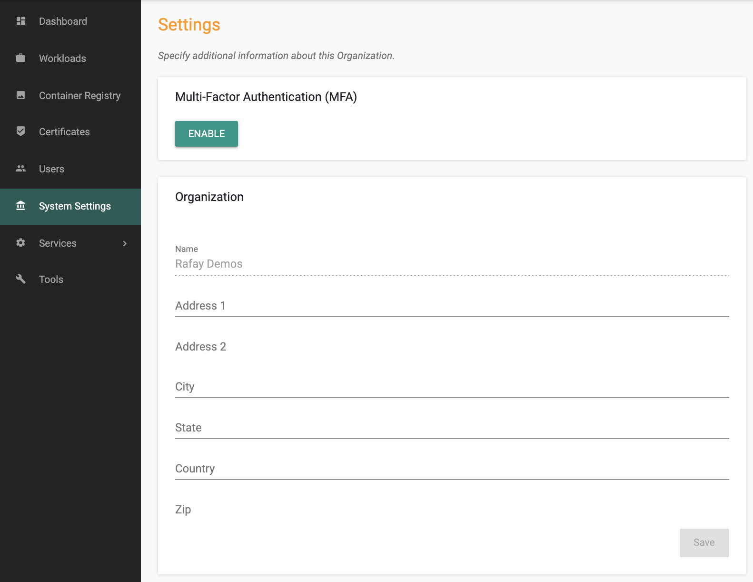Click the Zip input field

coord(452,510)
